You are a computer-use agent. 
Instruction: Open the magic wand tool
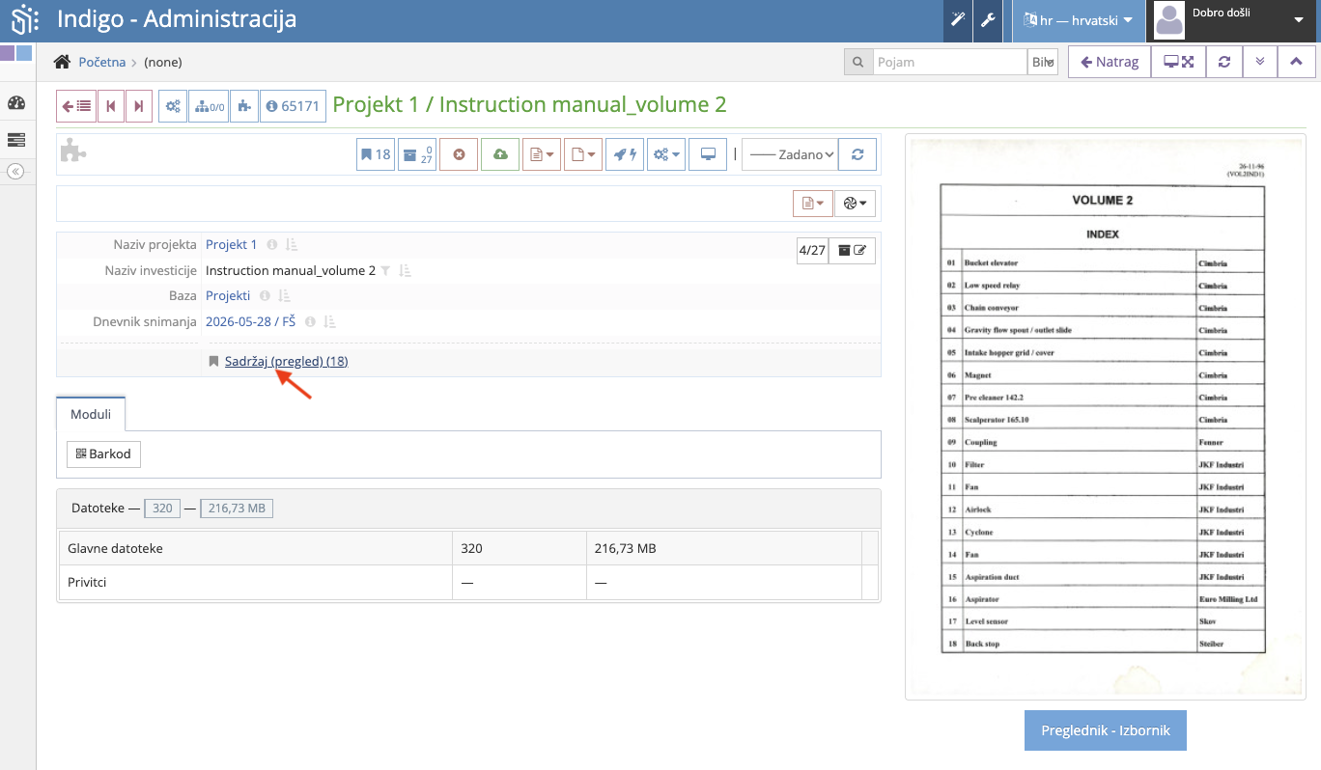pos(958,20)
